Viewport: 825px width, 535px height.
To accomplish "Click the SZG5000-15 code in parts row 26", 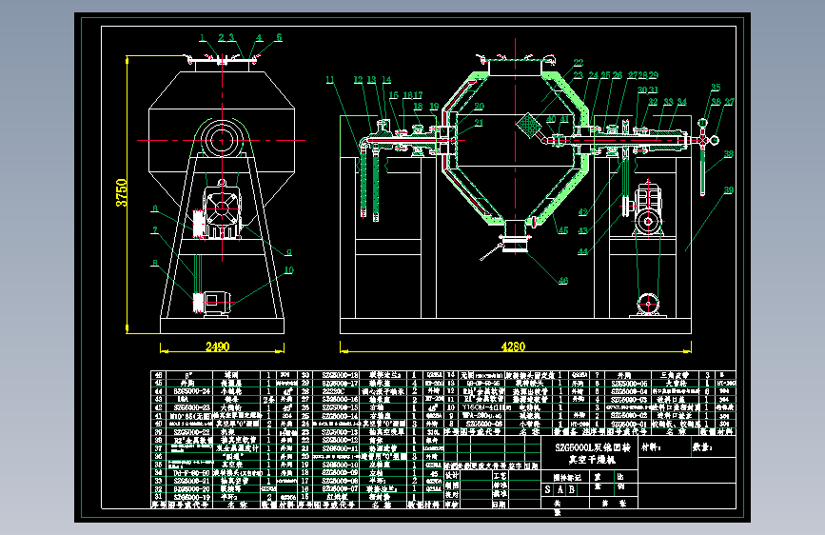I will (x=340, y=407).
